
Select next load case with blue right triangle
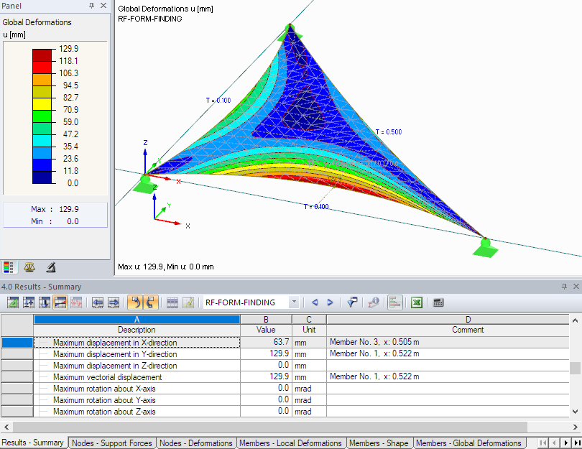coord(330,302)
